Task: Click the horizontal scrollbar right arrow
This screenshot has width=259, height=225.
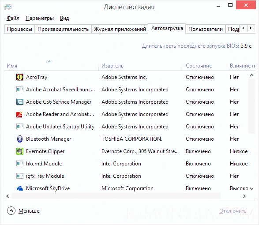Action: [244, 196]
